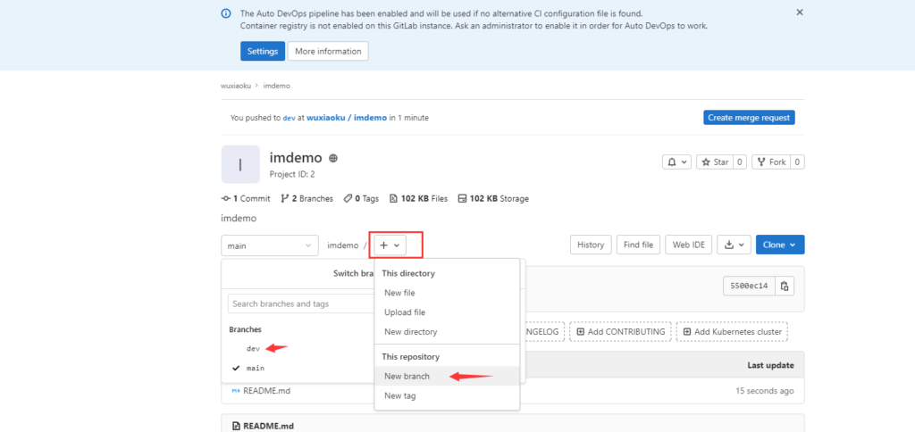The width and height of the screenshot is (915, 432).
Task: Open Auto DevOps Settings button
Action: coord(263,51)
